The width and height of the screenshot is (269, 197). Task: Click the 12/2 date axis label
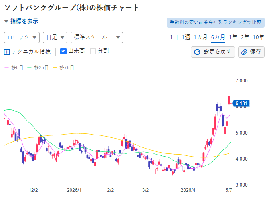click(x=33, y=190)
